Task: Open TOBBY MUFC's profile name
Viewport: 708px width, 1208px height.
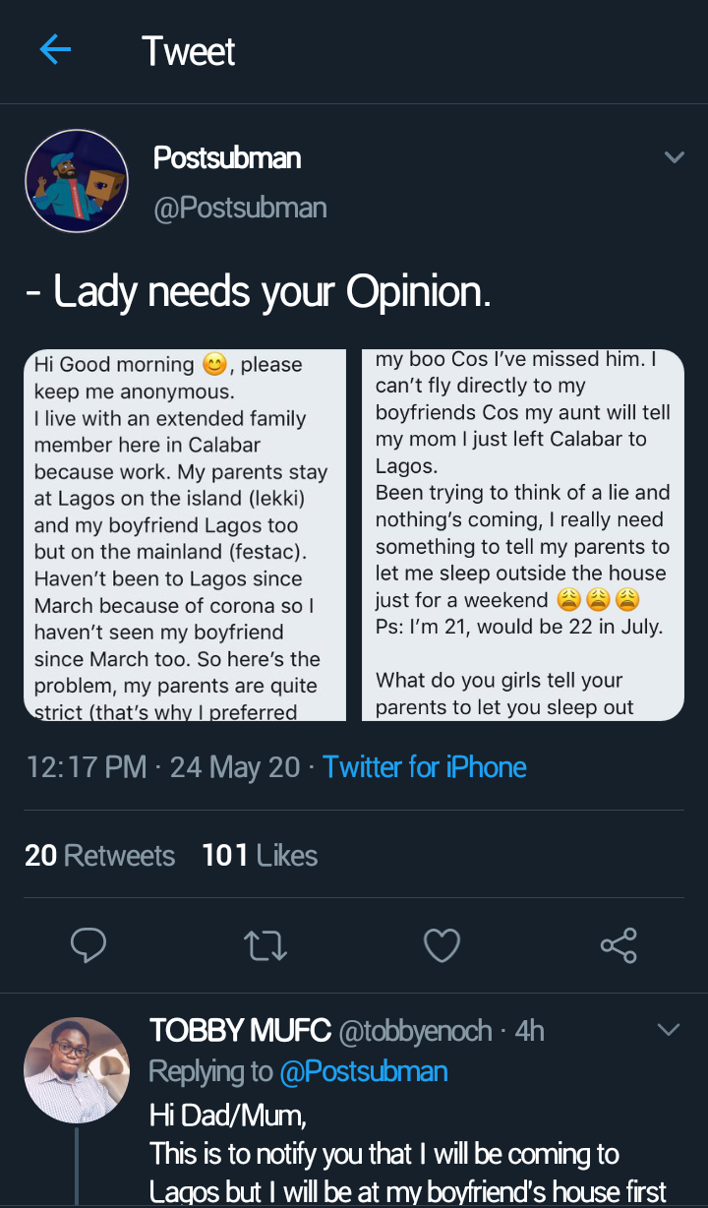Action: point(240,1031)
